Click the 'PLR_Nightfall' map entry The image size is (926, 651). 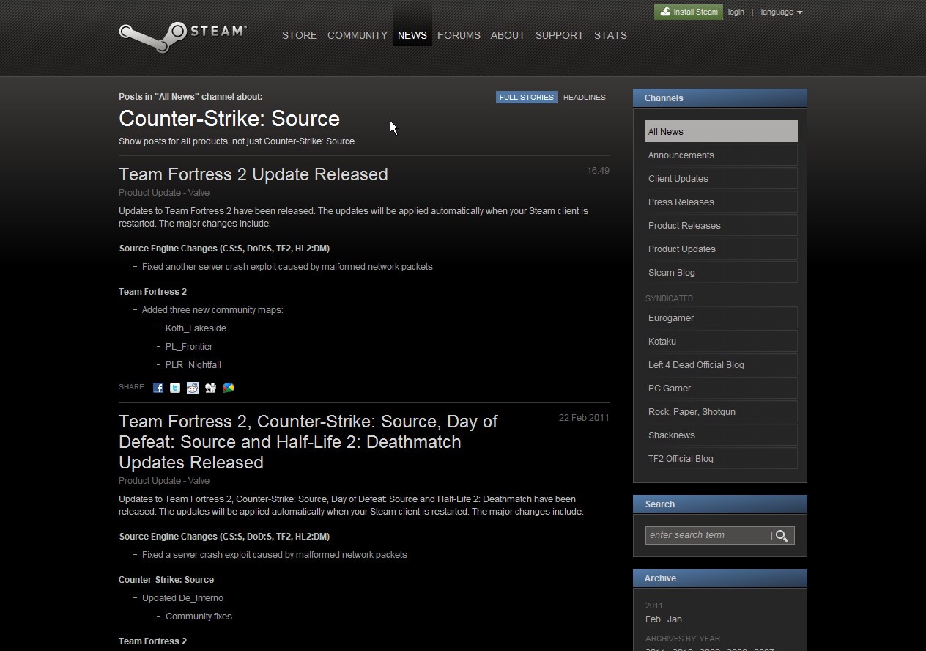193,365
